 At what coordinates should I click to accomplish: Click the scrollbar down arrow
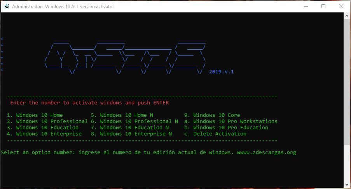point(347,185)
